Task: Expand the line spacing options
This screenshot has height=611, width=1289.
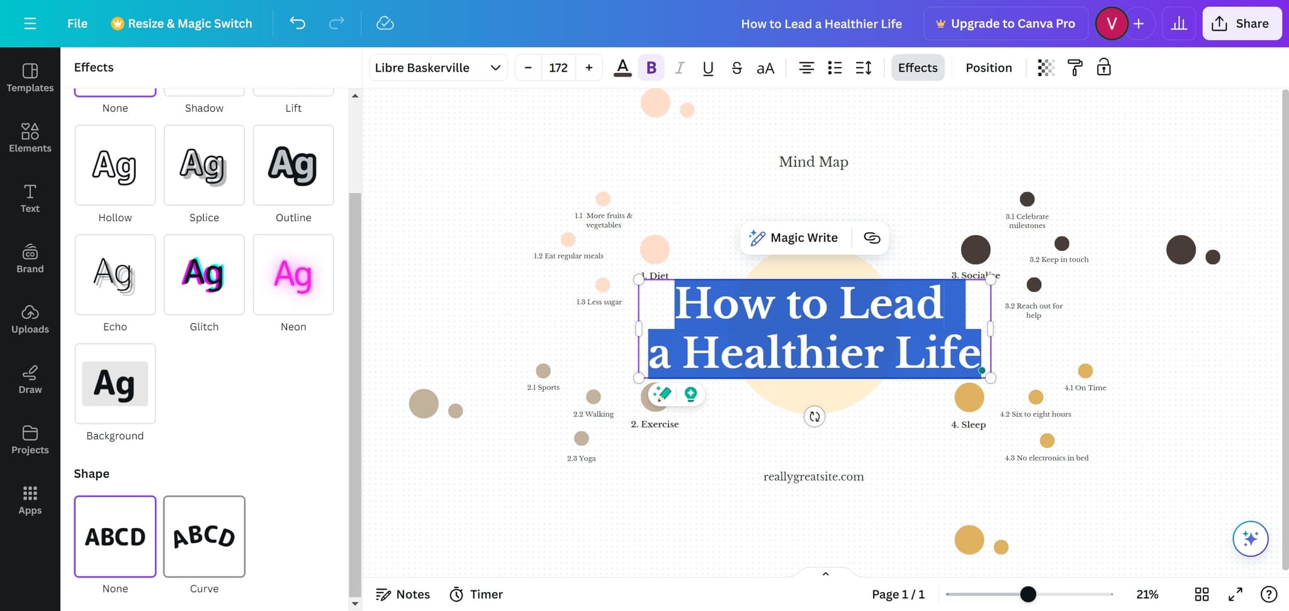Action: point(864,67)
